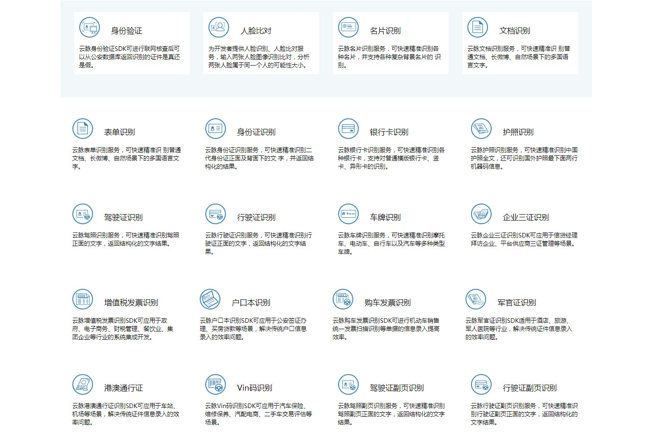Click the 表单识别 form icon
This screenshot has height=436, width=652.
click(x=82, y=128)
